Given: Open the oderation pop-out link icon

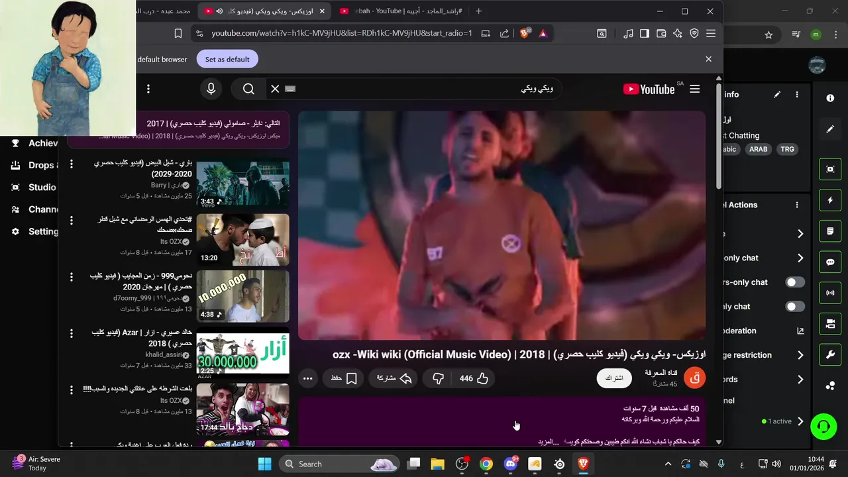Looking at the screenshot, I should coord(800,331).
